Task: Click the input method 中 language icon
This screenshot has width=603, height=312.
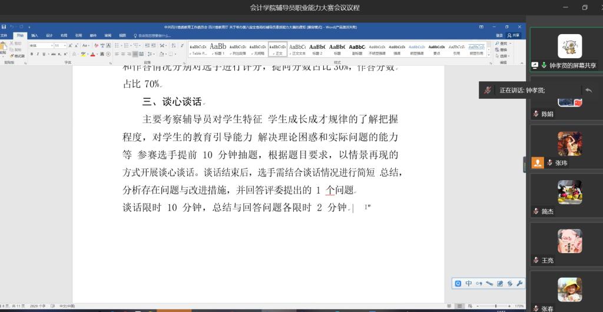Action: pos(469,283)
